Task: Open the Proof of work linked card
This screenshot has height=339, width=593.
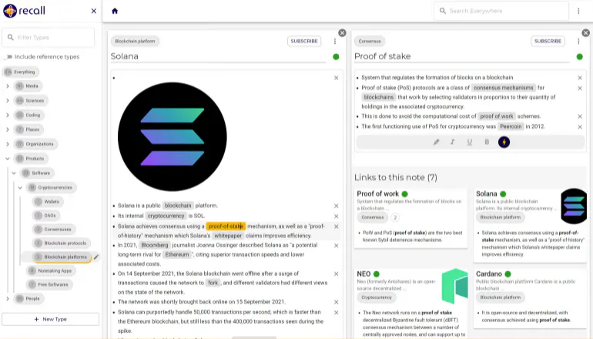Action: coord(410,218)
